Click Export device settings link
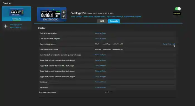195x106 pixels. pyautogui.click(x=115, y=16)
